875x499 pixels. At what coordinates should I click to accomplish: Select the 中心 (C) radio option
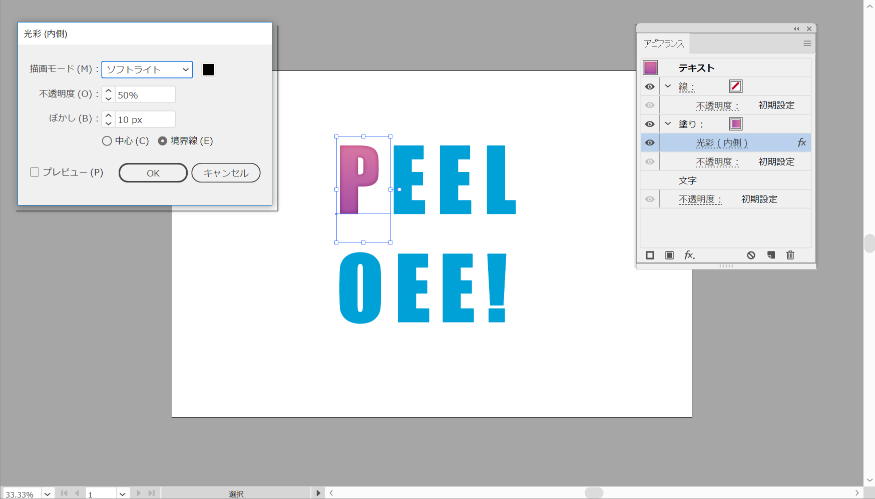(107, 141)
